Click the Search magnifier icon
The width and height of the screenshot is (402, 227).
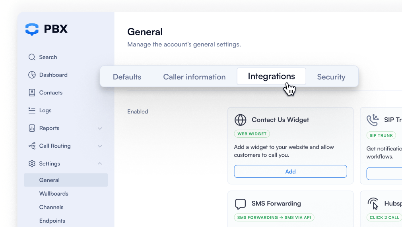click(x=32, y=57)
